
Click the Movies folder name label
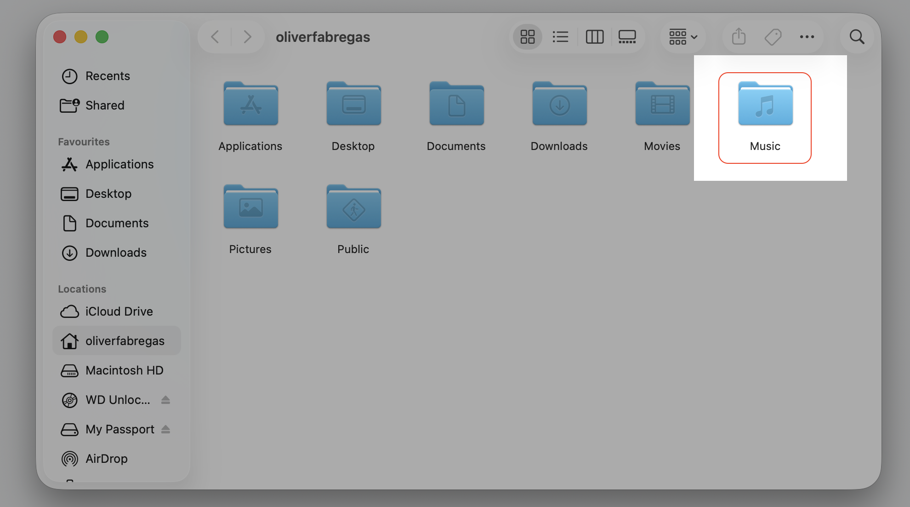[662, 146]
